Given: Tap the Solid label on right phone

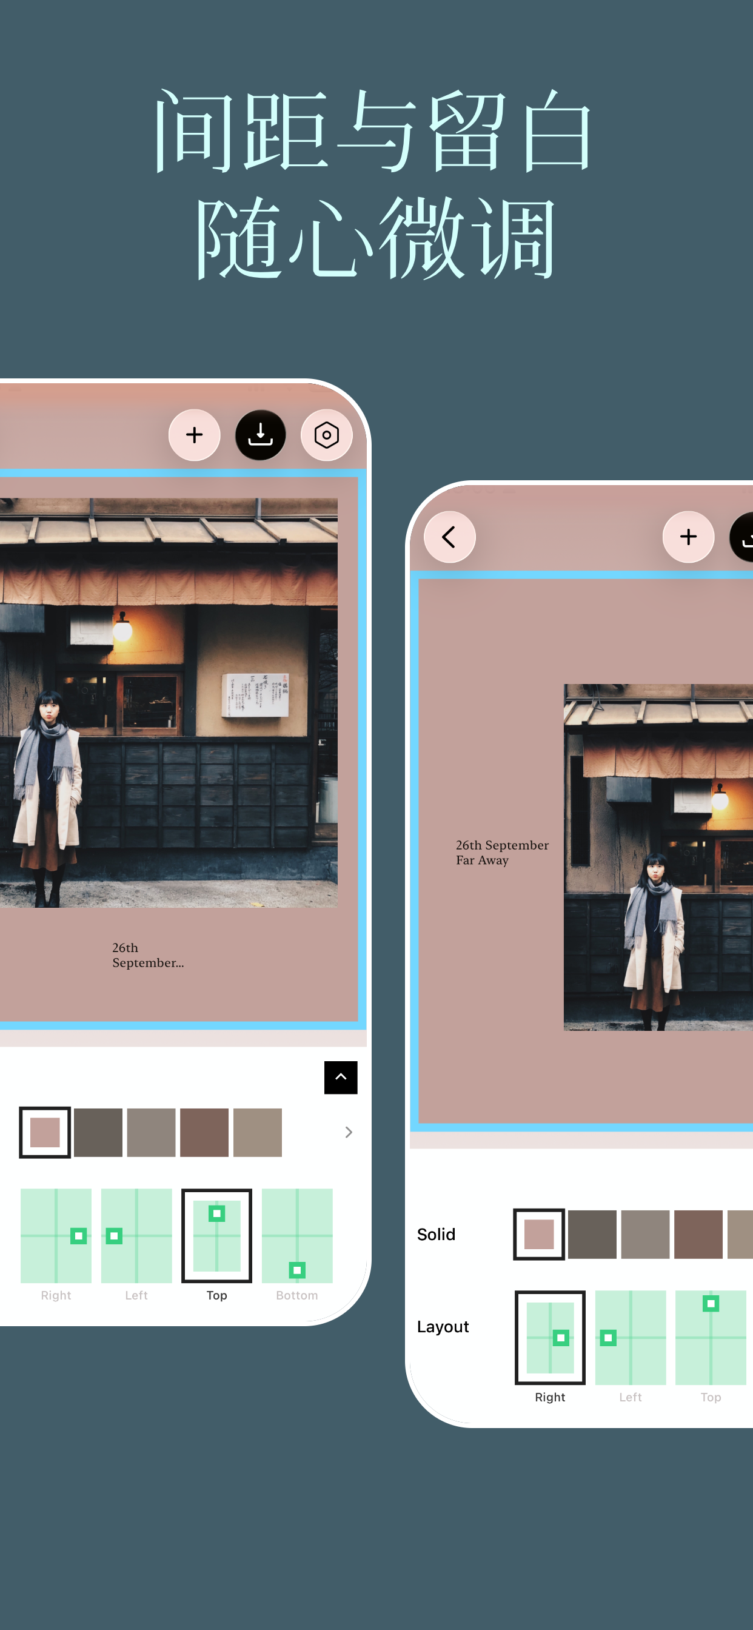Looking at the screenshot, I should pyautogui.click(x=436, y=1234).
